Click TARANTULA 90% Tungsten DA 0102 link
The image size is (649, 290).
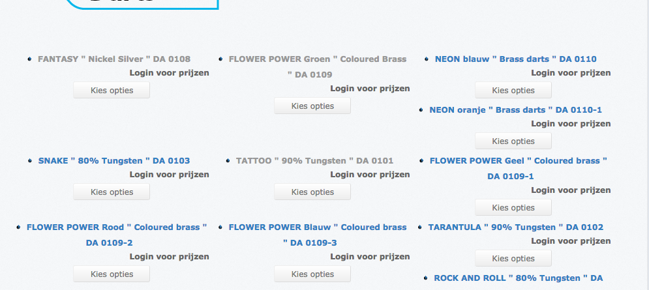[515, 227]
